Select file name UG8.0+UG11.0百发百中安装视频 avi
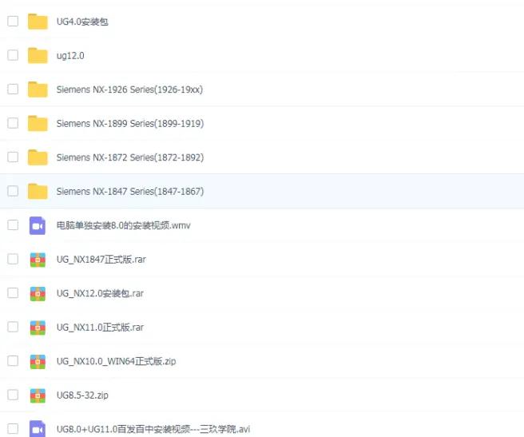Viewport: 524px width, 437px height. [153, 429]
